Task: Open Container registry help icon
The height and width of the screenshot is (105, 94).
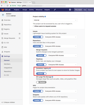Action: [x=50, y=68]
